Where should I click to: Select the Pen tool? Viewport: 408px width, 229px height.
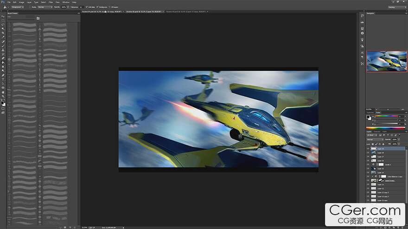pyautogui.click(x=3, y=75)
